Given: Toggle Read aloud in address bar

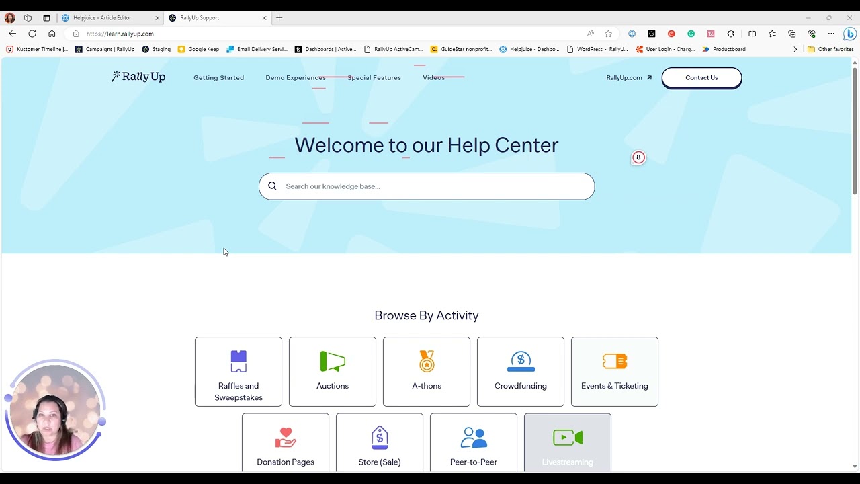Looking at the screenshot, I should tap(591, 34).
